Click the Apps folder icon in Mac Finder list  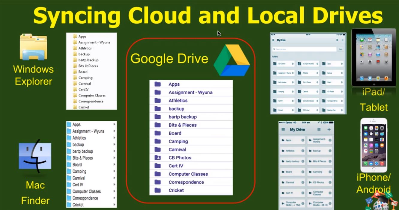tap(69, 124)
